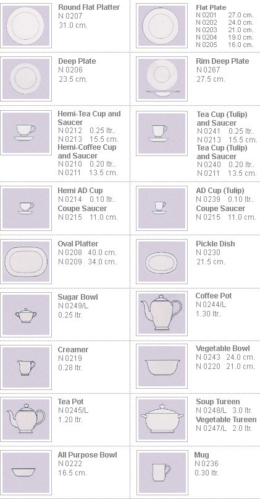View the Vegetable Bowl image
The image size is (260, 499).
[x=162, y=367]
